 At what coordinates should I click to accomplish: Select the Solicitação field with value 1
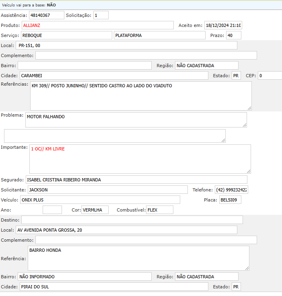click(101, 15)
